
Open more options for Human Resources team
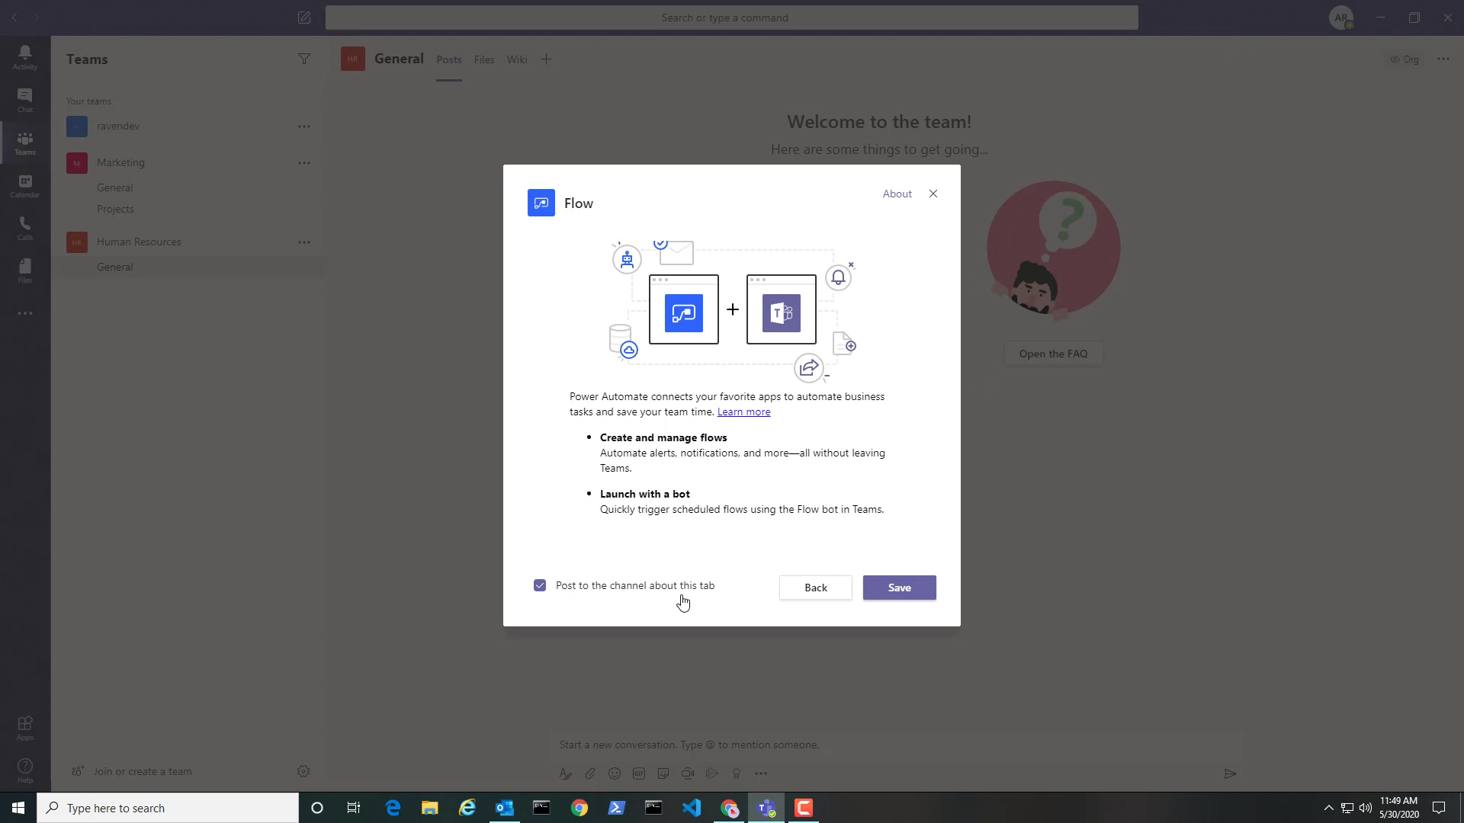(x=304, y=242)
